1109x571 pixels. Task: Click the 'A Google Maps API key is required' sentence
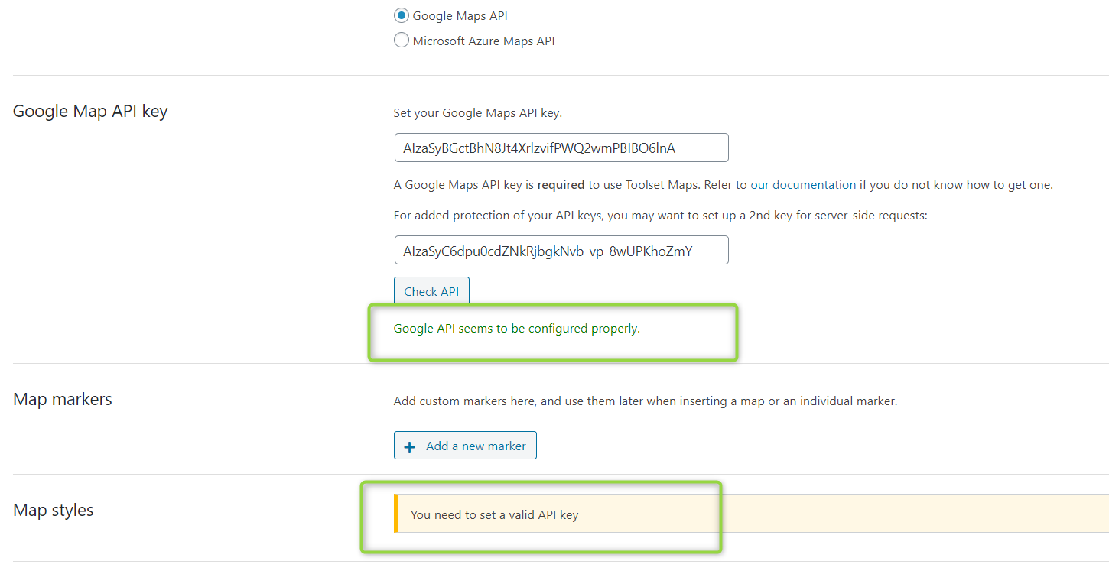723,185
